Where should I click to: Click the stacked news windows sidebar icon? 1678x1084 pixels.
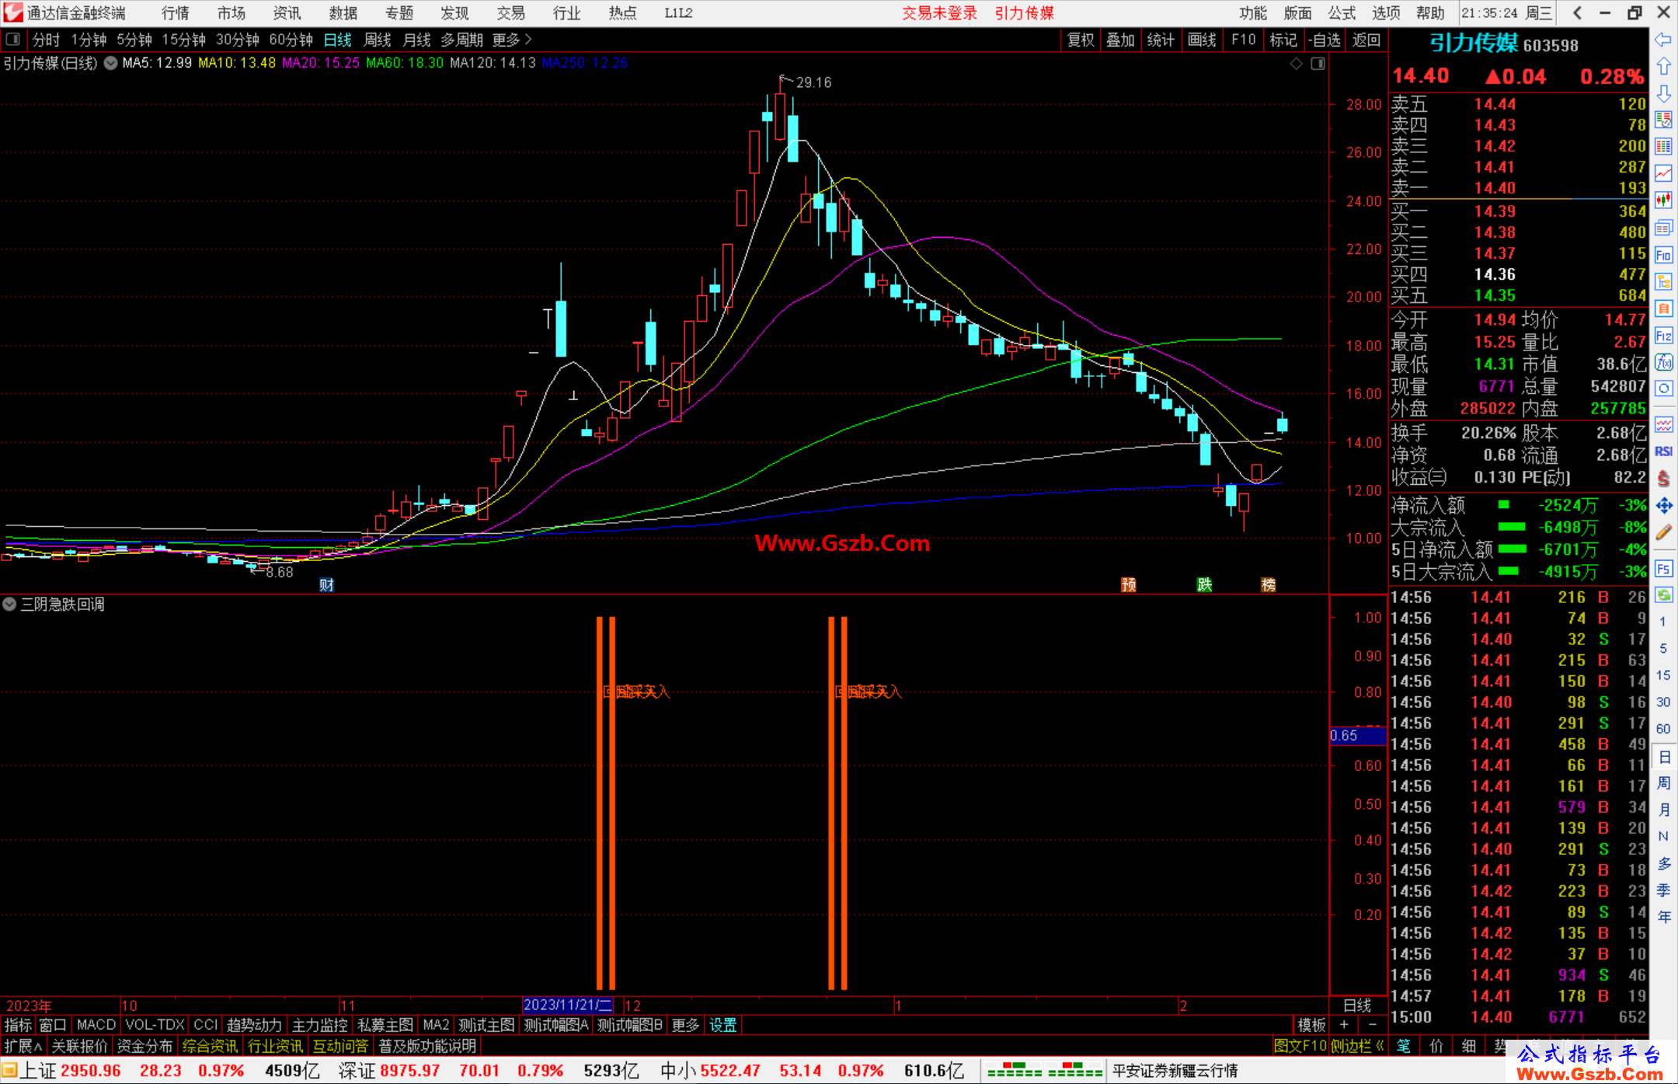point(1663,228)
